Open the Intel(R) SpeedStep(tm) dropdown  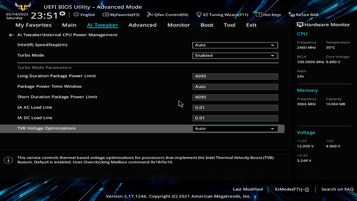[x=235, y=45]
